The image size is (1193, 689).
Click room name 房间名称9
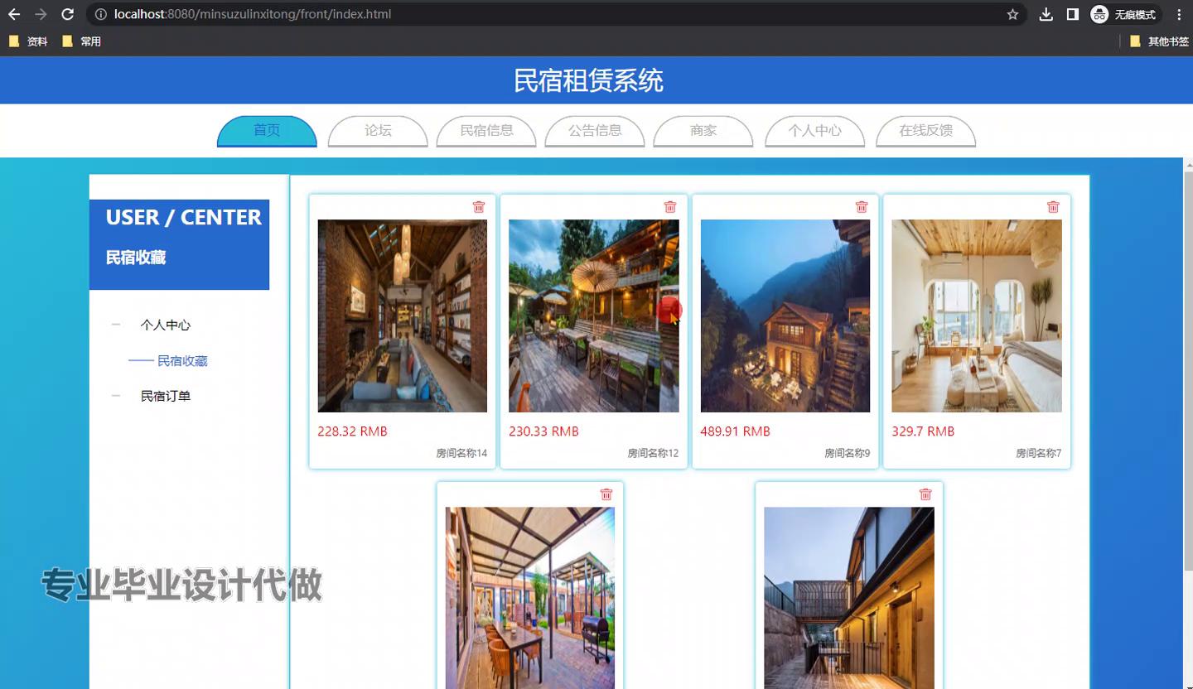(x=847, y=453)
